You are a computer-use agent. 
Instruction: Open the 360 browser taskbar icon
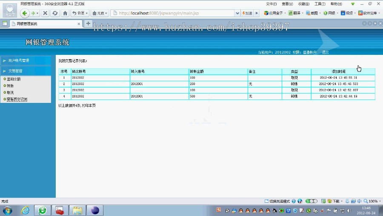coord(43,210)
